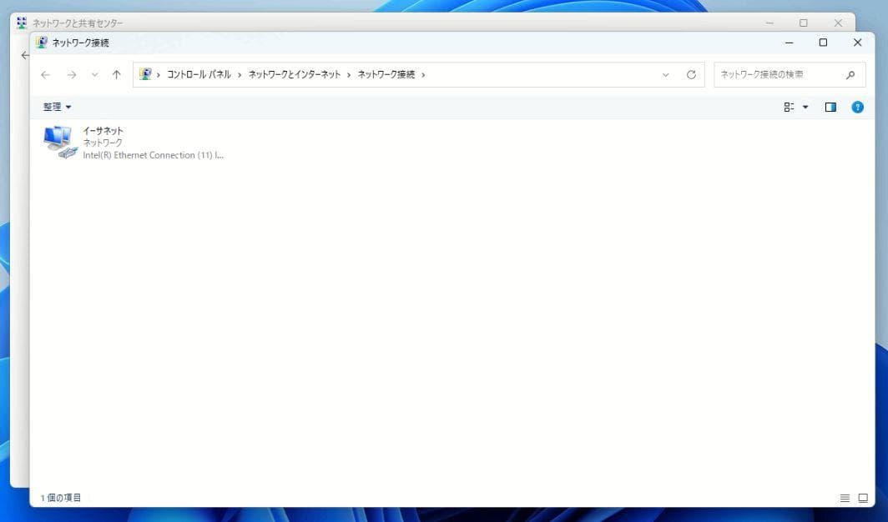Open help with the question mark icon

857,107
